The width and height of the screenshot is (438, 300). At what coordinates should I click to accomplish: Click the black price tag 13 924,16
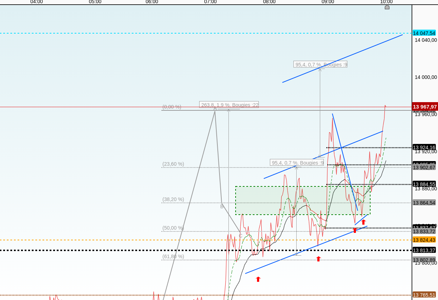424,147
